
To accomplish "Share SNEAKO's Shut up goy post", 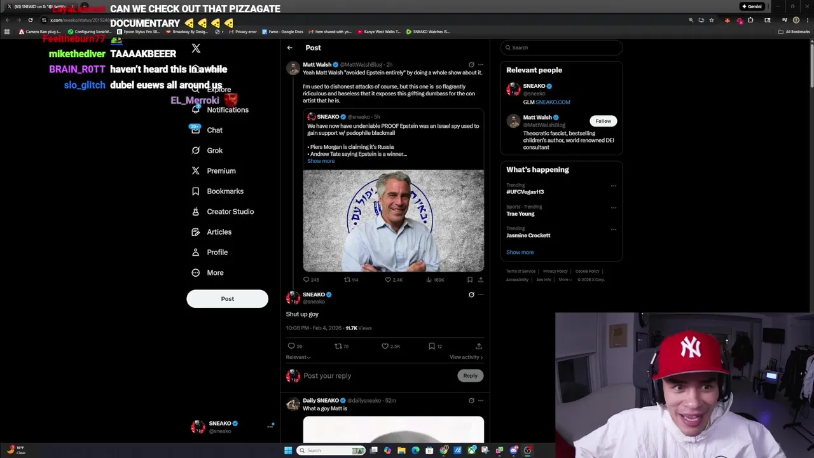I will click(x=479, y=346).
